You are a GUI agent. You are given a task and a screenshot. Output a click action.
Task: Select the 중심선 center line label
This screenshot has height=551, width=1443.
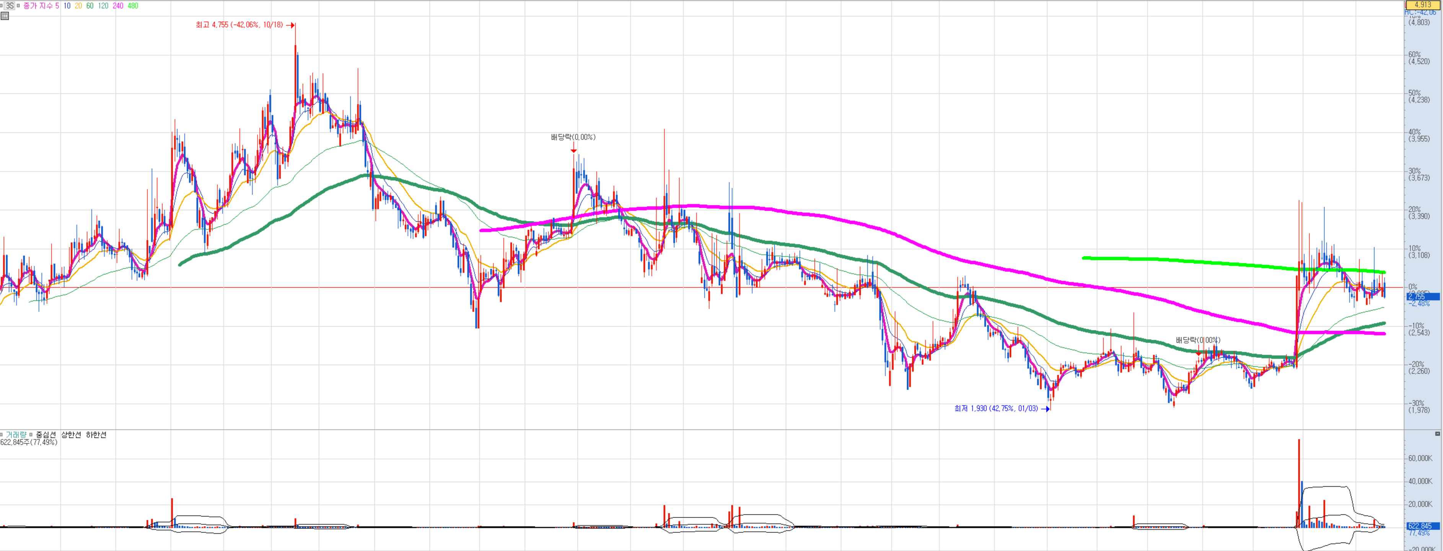(x=46, y=434)
